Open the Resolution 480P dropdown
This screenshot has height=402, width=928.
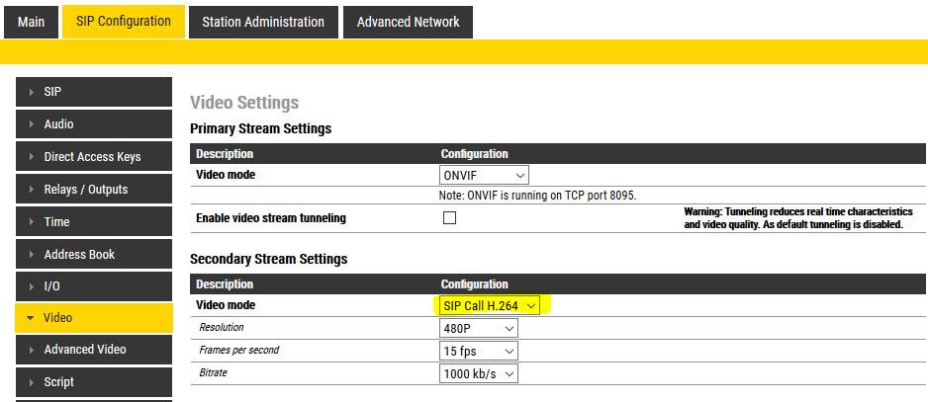479,328
